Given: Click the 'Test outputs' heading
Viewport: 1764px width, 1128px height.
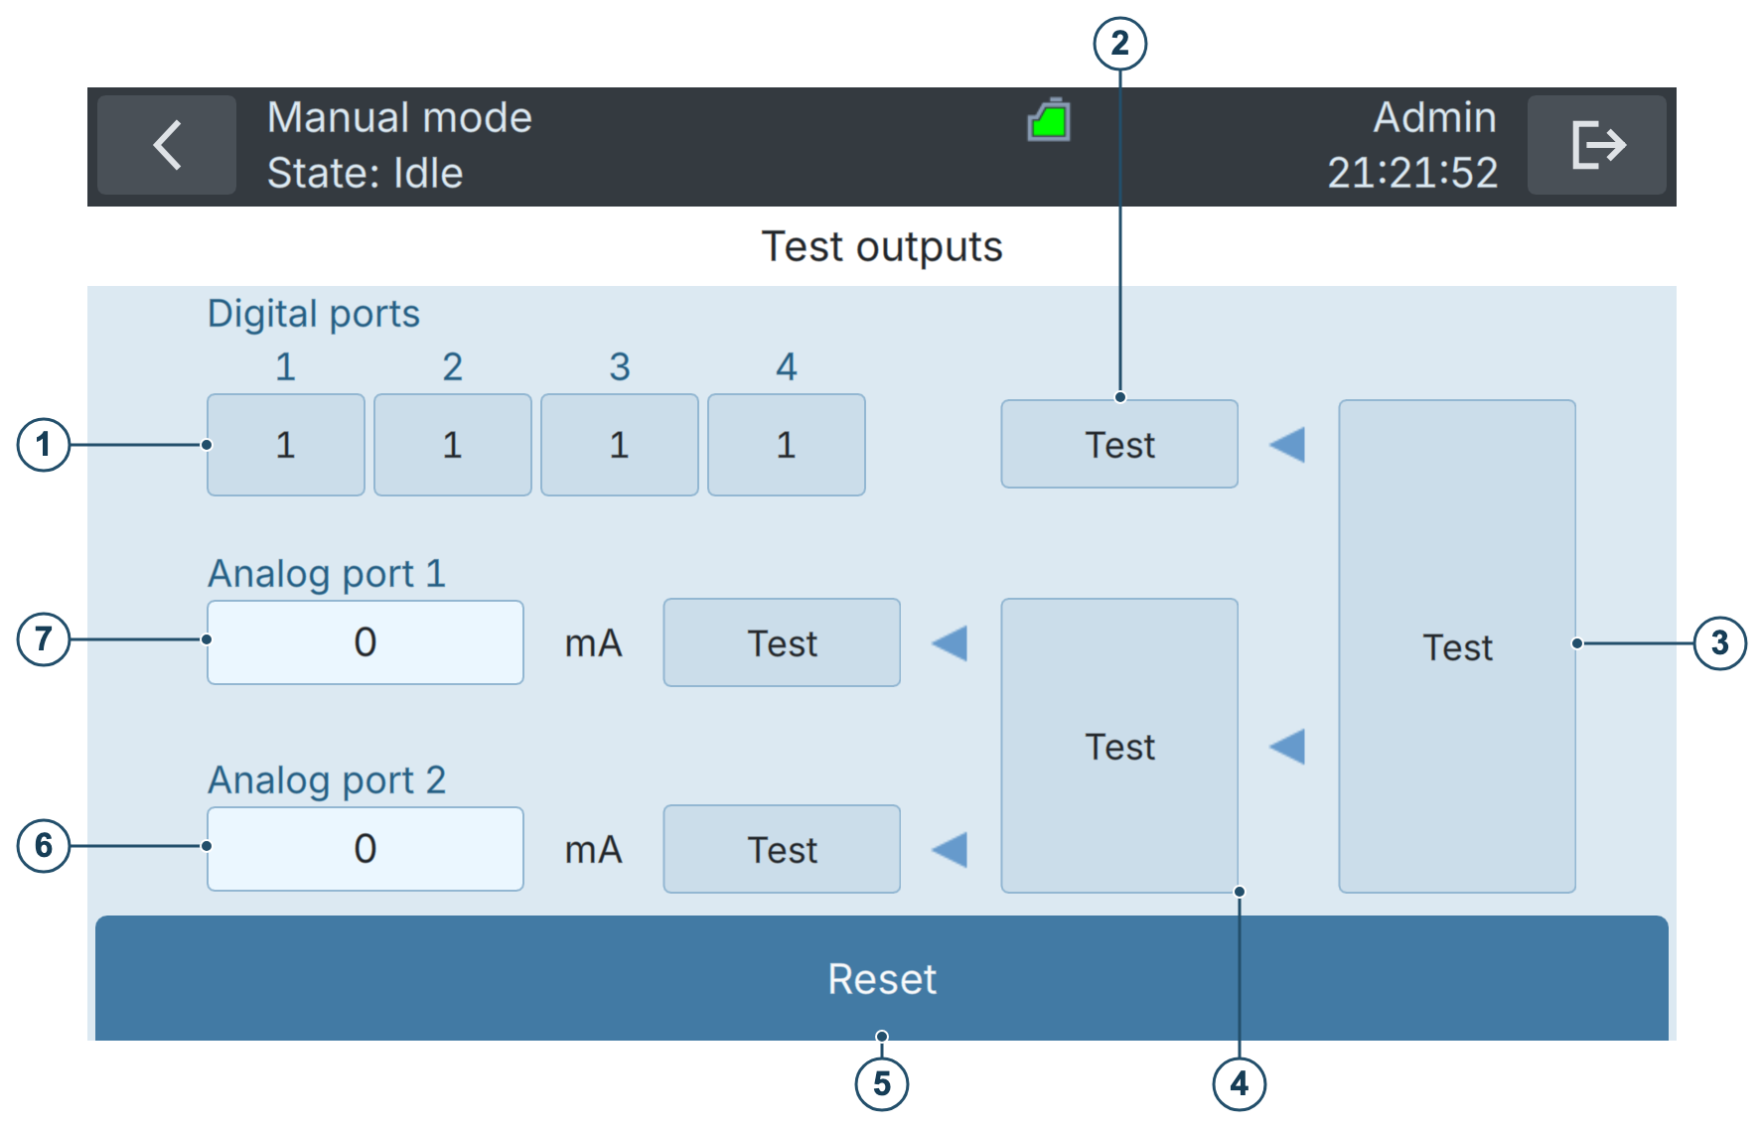Looking at the screenshot, I should [882, 246].
